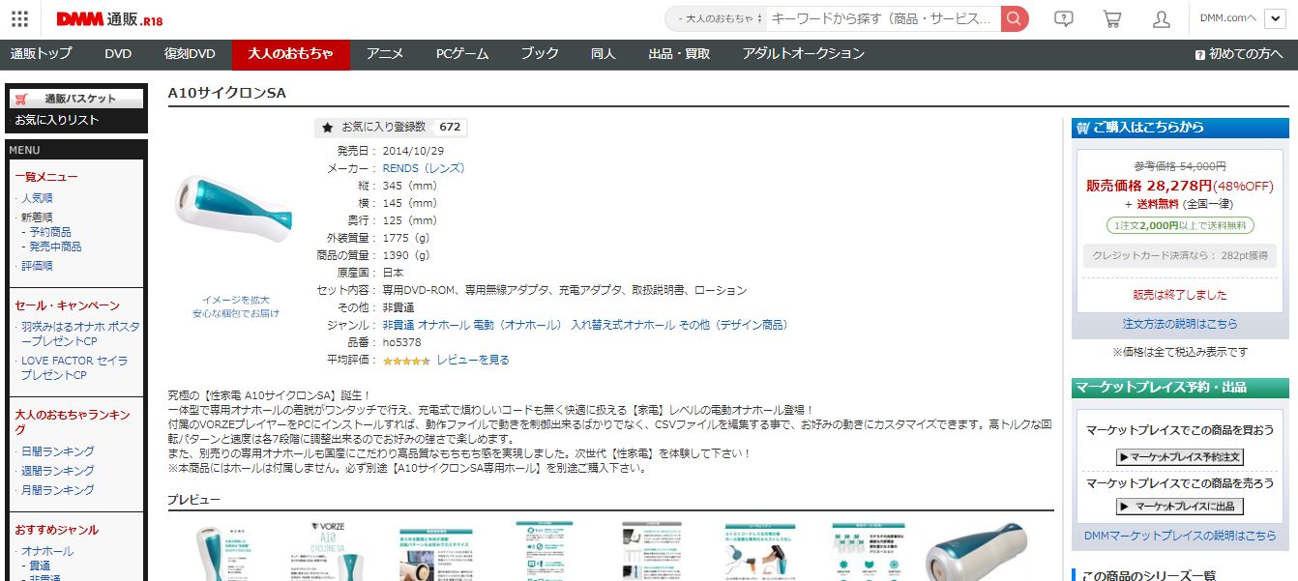Select the アニメ navigation item
Screen dimensions: 1298x581
pyautogui.click(x=385, y=54)
